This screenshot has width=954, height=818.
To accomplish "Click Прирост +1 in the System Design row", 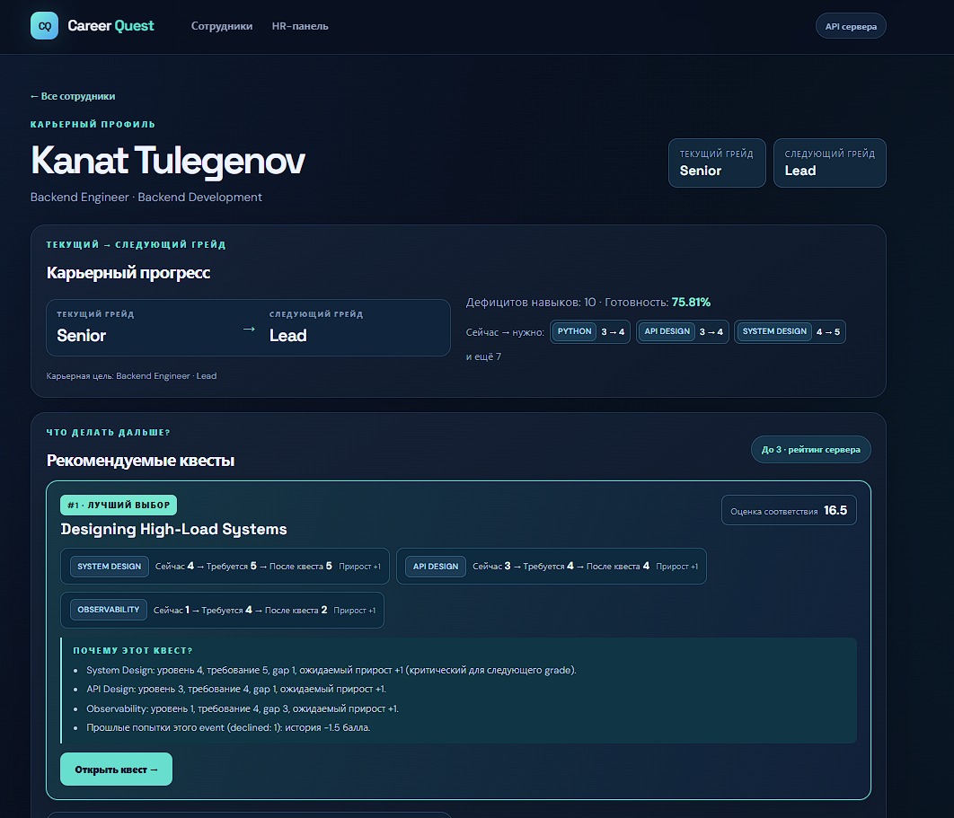I will pyautogui.click(x=359, y=567).
